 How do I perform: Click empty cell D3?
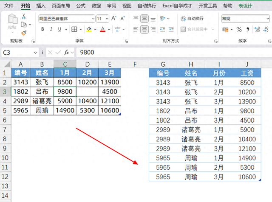(x=87, y=92)
